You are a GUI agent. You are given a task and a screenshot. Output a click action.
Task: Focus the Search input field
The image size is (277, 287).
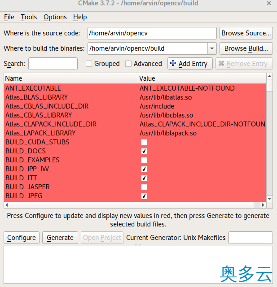53,64
